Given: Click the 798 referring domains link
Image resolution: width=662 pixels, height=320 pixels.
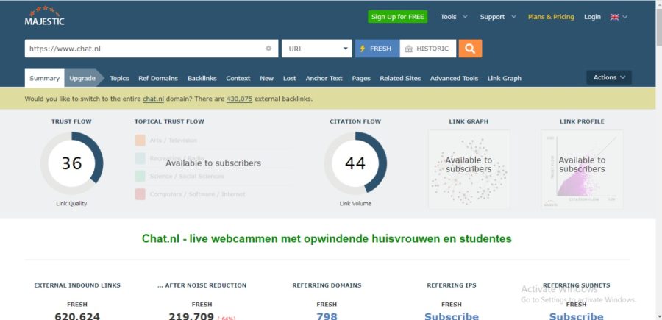Looking at the screenshot, I should point(327,316).
